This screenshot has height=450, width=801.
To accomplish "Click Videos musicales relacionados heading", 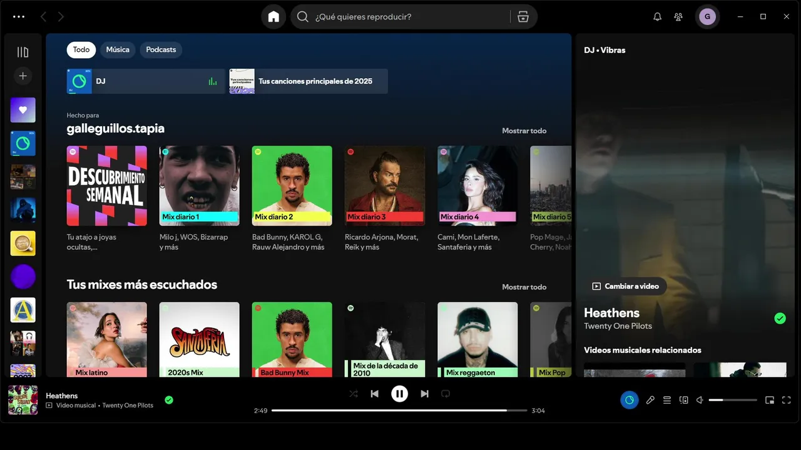I will coord(643,350).
